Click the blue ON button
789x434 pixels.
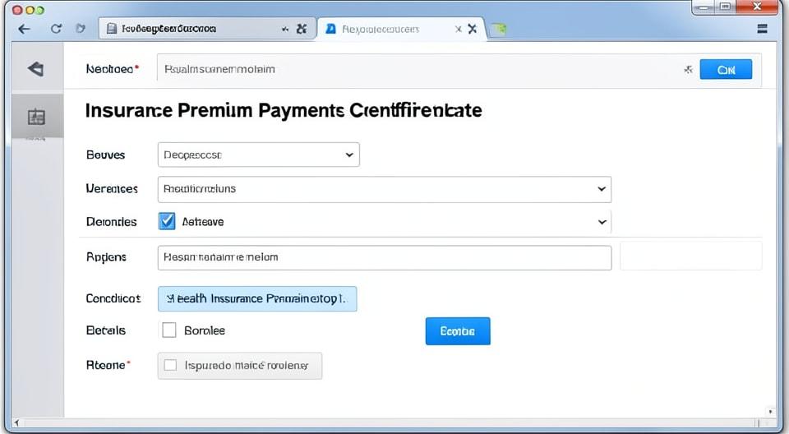pyautogui.click(x=726, y=70)
